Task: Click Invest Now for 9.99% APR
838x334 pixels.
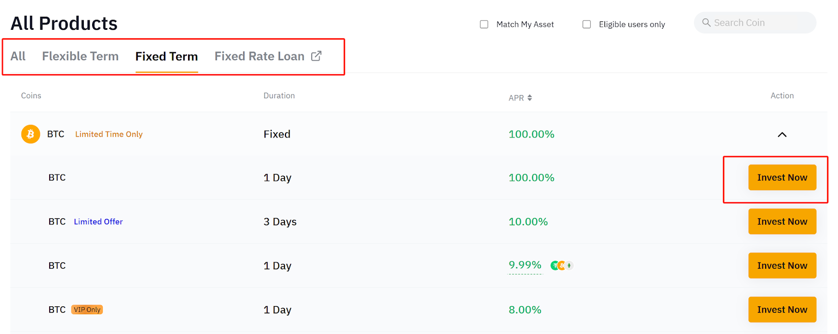Action: [x=781, y=266]
